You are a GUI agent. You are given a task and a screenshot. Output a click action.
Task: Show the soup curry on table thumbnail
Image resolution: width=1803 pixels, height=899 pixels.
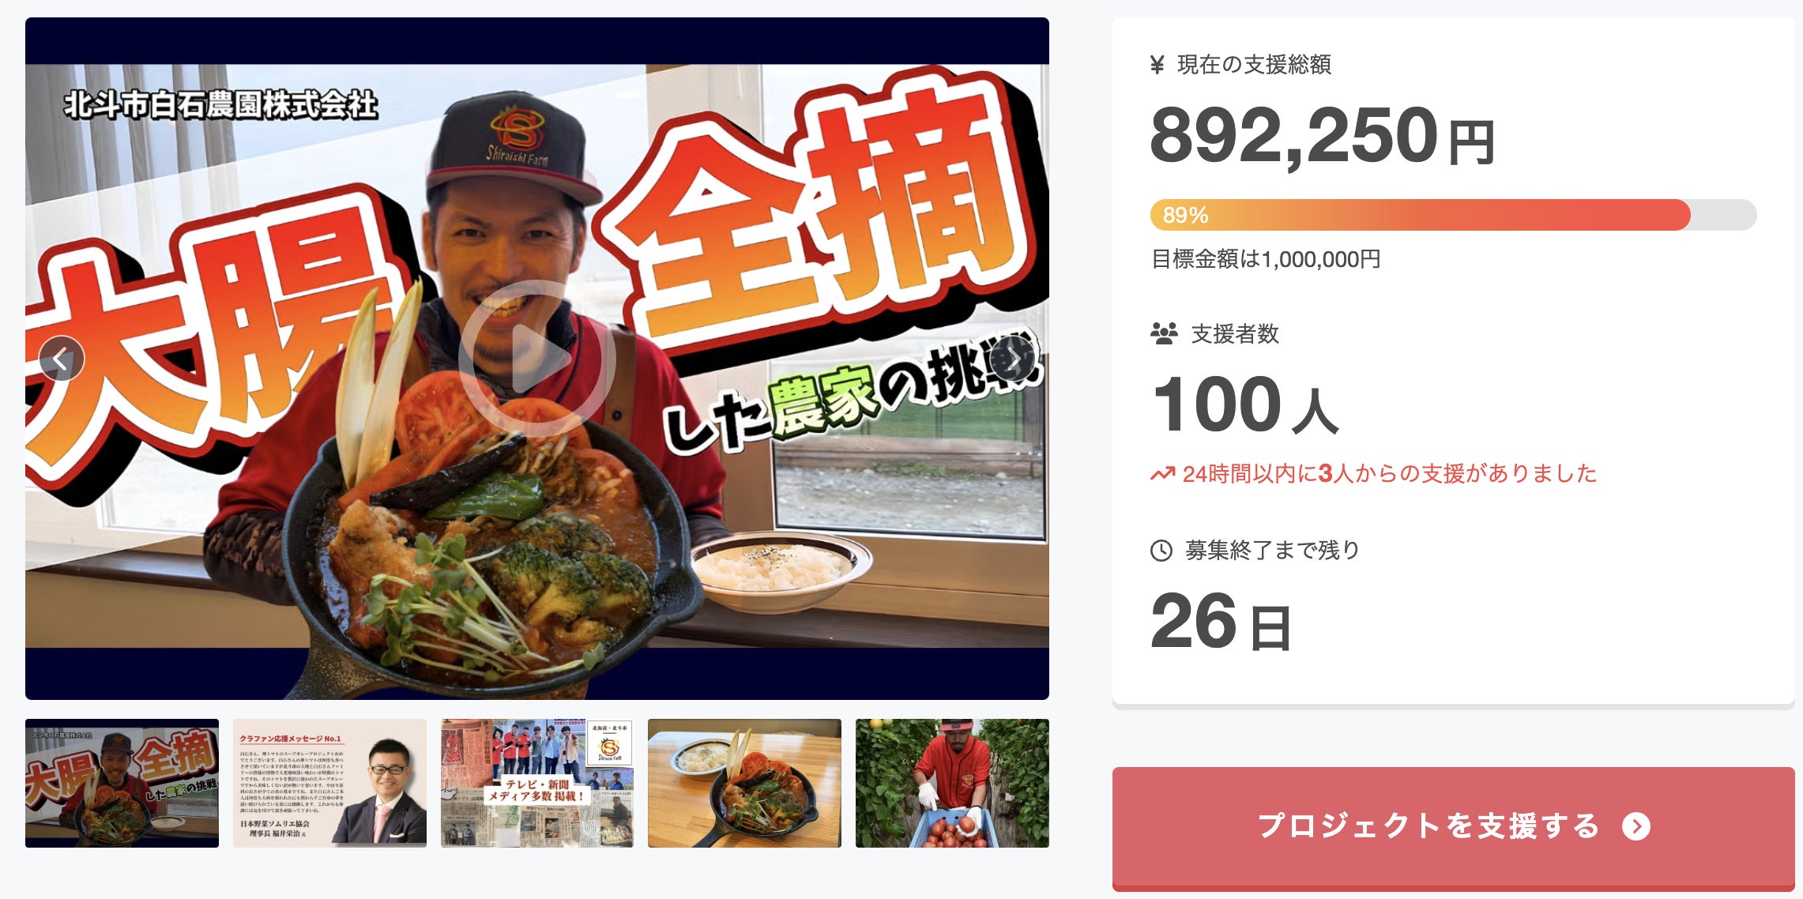point(744,783)
